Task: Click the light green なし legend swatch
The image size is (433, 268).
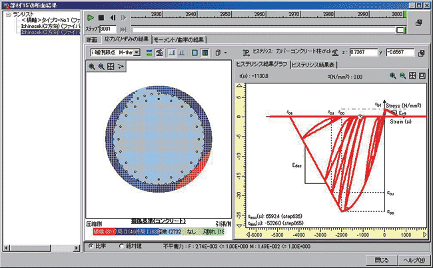Action: tap(191, 231)
